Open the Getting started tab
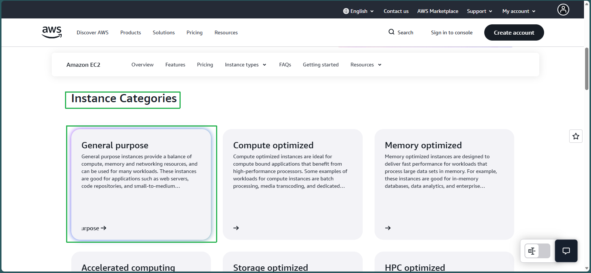 [321, 65]
